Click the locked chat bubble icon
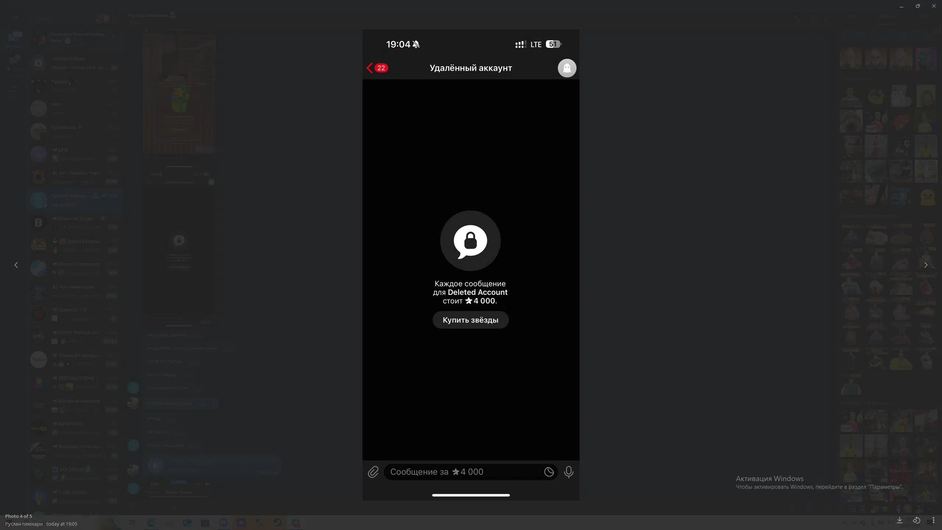 click(470, 241)
